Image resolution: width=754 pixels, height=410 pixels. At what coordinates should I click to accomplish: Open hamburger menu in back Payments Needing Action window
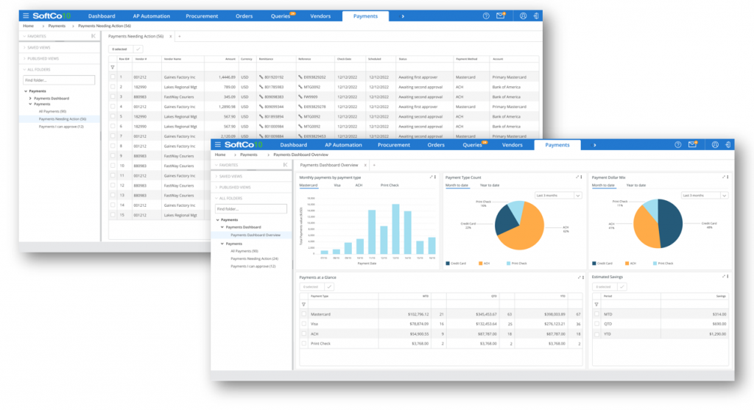(26, 16)
